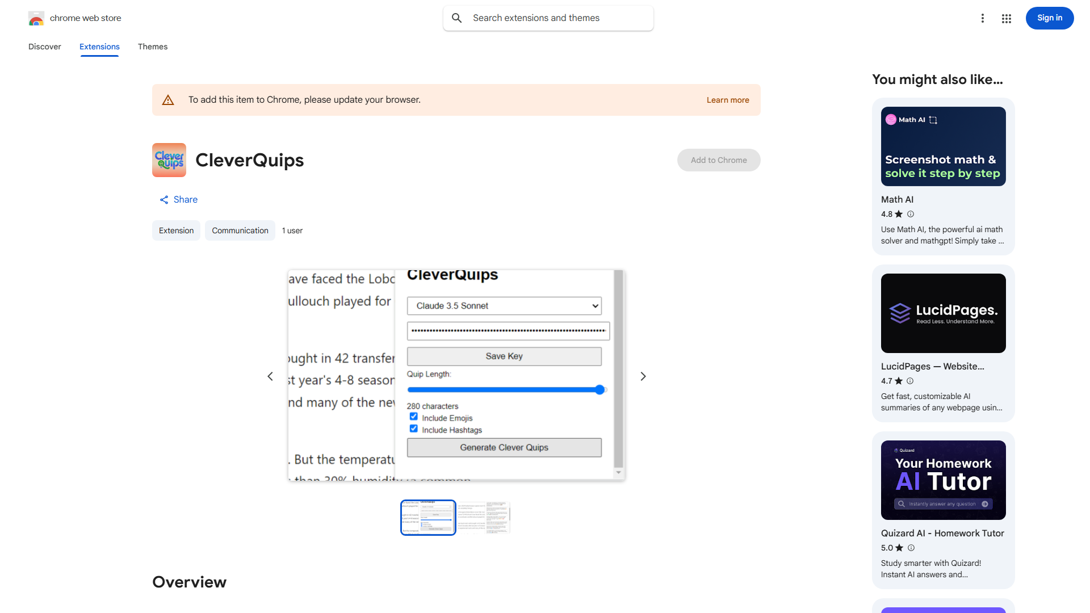The image size is (1090, 613).
Task: Click the search magnifier icon
Action: coord(457,18)
